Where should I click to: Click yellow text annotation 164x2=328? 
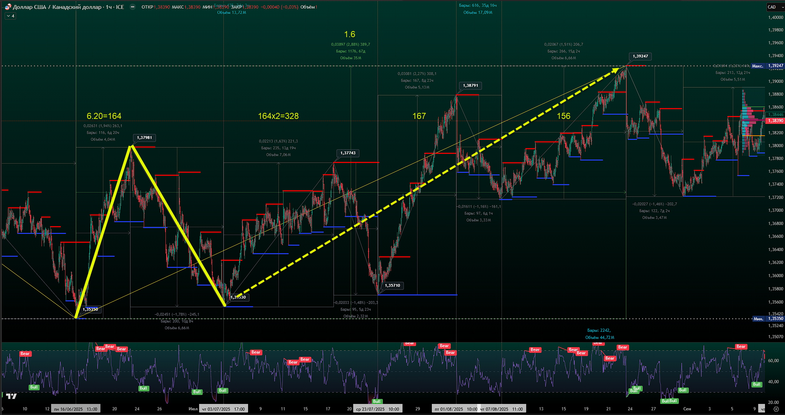click(278, 116)
